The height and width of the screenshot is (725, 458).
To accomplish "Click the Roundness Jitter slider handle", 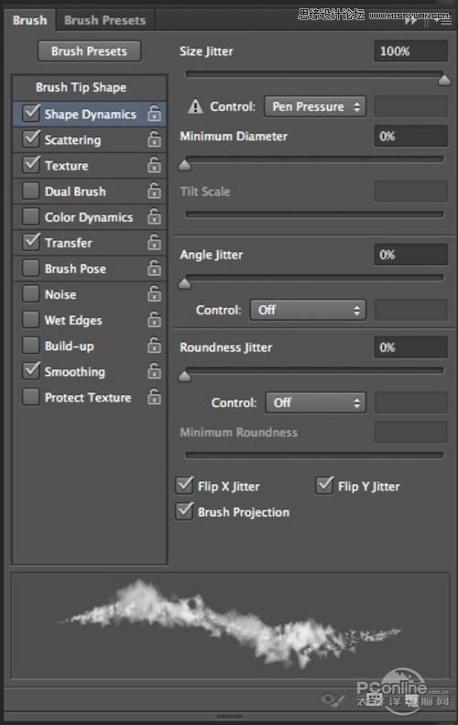I will [x=185, y=376].
